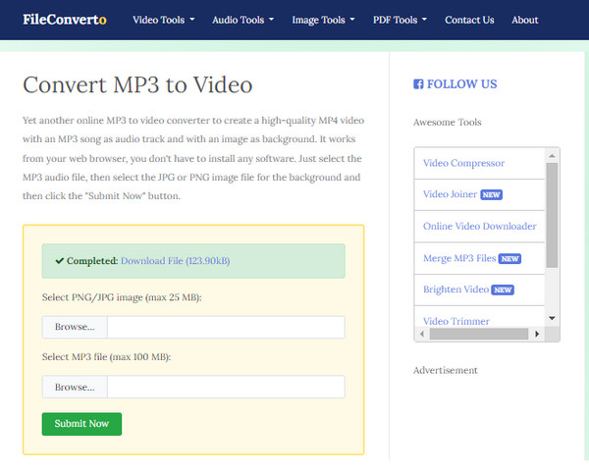
Task: Click the NEW badge beside Video Joiner
Action: point(492,195)
